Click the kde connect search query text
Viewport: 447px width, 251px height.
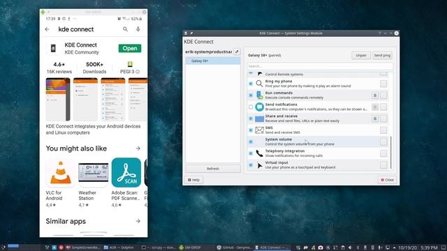coord(76,29)
